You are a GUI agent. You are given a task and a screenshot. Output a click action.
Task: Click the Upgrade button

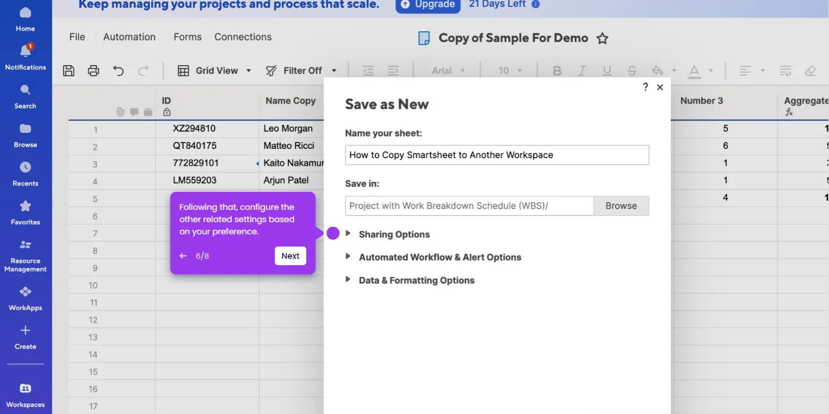point(428,5)
